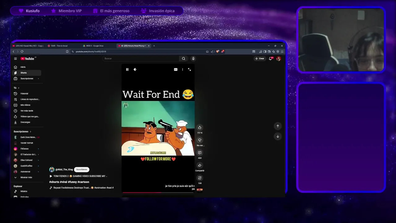The image size is (396, 223).
Task: Like the Short with 727 K likes
Action: (200, 127)
